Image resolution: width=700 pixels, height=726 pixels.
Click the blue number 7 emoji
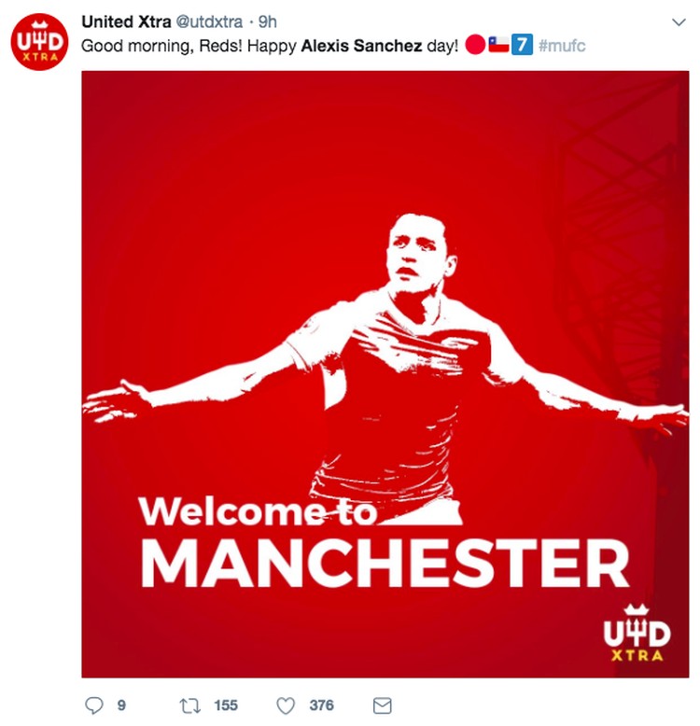(522, 45)
